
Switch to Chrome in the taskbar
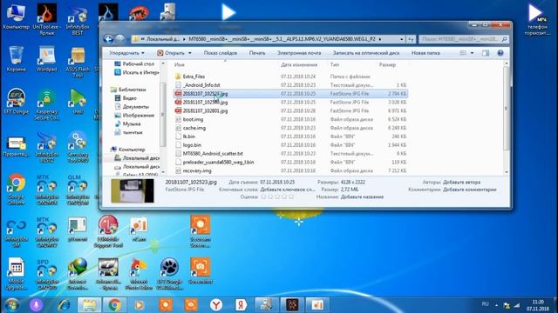point(114,305)
